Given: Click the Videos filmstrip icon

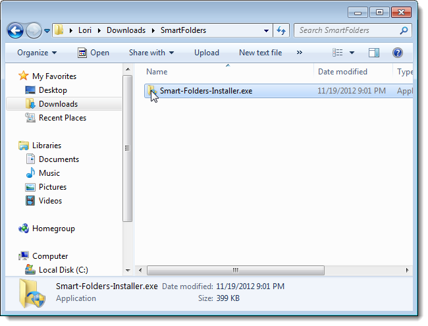Looking at the screenshot, I should coord(30,201).
